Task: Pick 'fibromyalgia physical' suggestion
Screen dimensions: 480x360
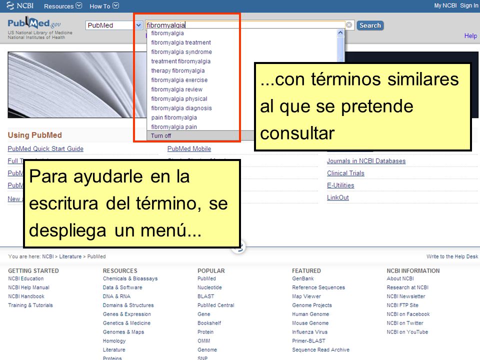Action: tap(179, 99)
